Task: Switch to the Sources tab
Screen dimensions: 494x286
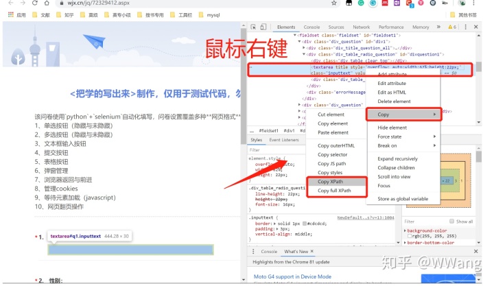Action: click(x=336, y=27)
